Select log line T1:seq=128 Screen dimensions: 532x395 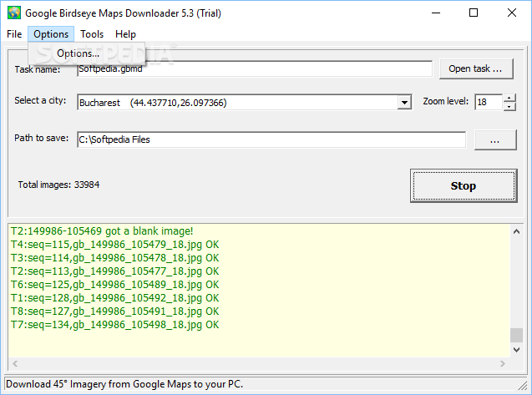pos(114,298)
